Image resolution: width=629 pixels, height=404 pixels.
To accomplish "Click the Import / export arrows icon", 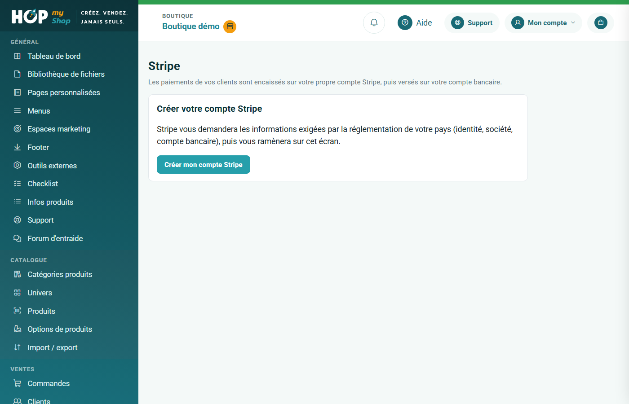I will [17, 347].
